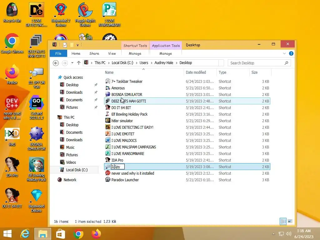The width and height of the screenshot is (320, 240).
Task: Select Paradox Launcher file row
Action: coord(187,180)
